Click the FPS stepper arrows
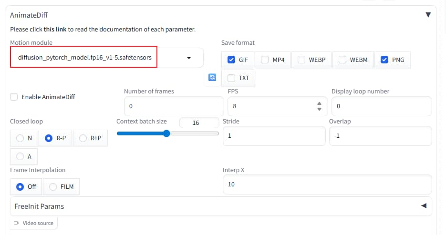Image resolution: width=446 pixels, height=235 pixels. tap(319, 106)
